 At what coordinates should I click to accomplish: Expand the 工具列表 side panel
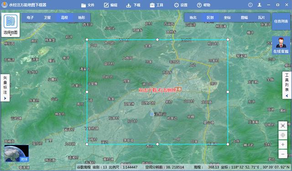(287, 85)
